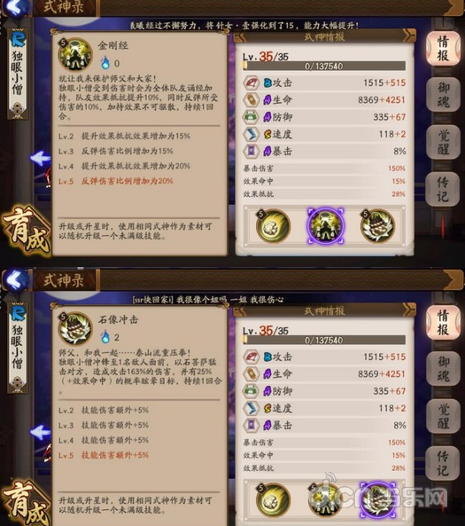The image size is (465, 526).
Task: Switch to the 传记 tab in the top screenshot
Action: (x=443, y=189)
